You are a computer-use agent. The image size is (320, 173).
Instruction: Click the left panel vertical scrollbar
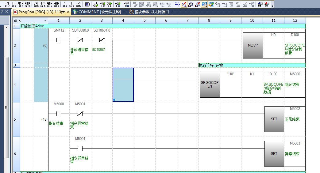(6, 92)
